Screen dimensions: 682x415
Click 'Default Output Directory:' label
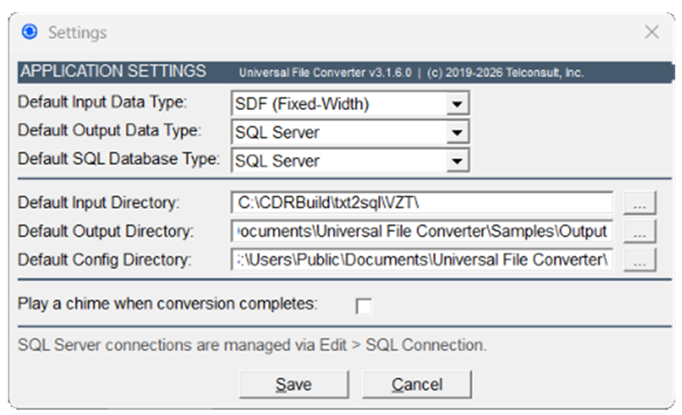pos(106,231)
